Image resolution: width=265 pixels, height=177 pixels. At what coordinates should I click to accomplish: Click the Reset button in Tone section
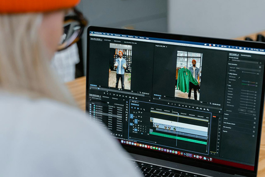tap(242, 110)
